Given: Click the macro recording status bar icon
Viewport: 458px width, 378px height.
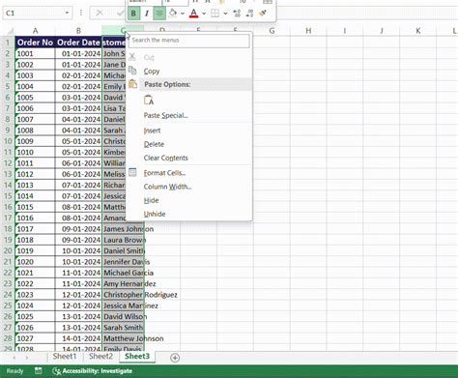Looking at the screenshot, I should pyautogui.click(x=39, y=370).
